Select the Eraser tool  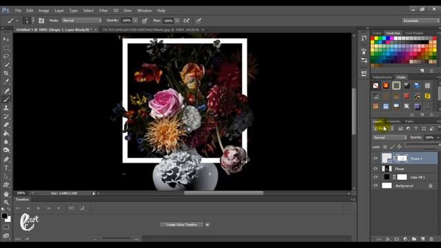6,125
